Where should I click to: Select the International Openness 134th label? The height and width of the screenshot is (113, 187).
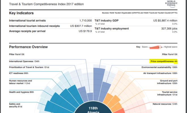click(x=22, y=61)
